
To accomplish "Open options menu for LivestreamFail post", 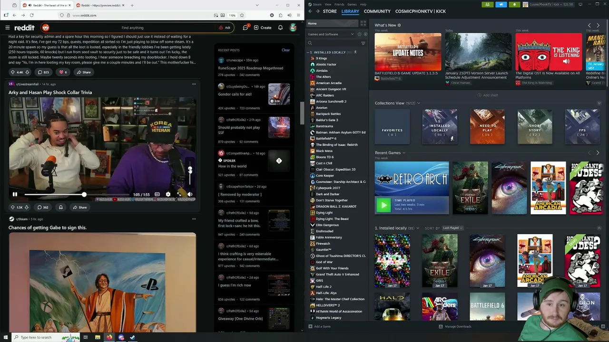I will pyautogui.click(x=194, y=84).
